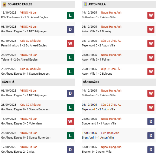
Task: Open VĐQG Hà Lan link for 18/10/2025
Action: (x=29, y=13)
